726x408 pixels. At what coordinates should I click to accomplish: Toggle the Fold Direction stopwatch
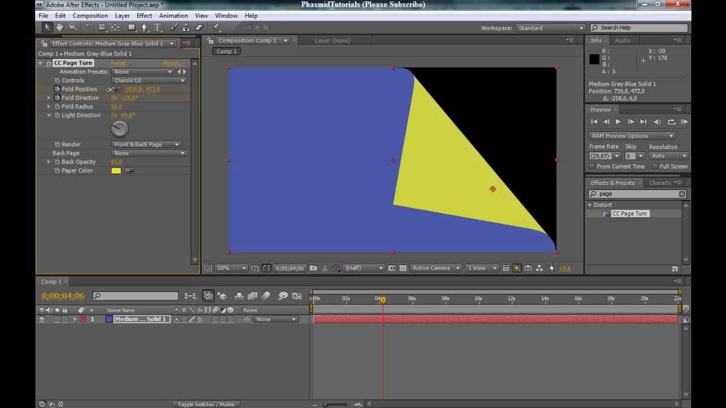[57, 98]
